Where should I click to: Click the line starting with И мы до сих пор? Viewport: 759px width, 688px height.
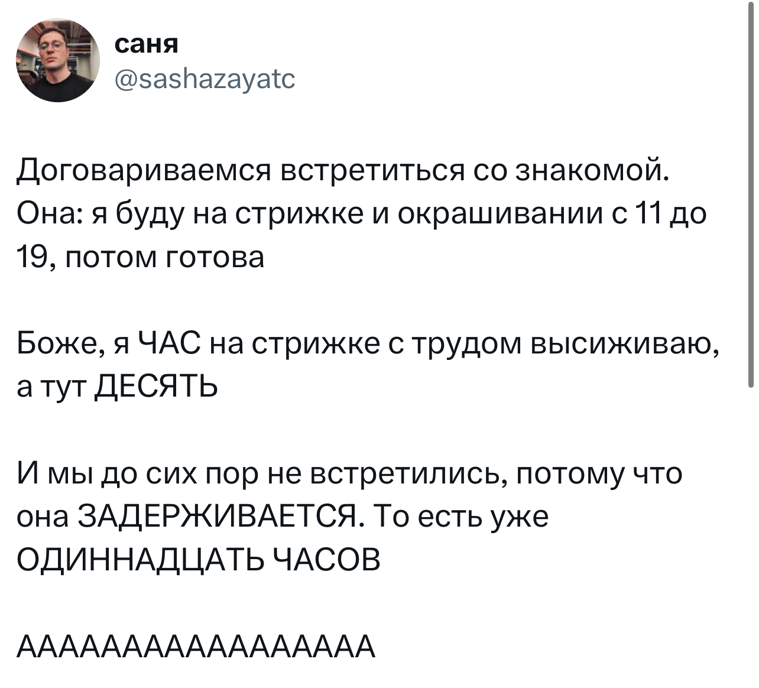coord(349,473)
